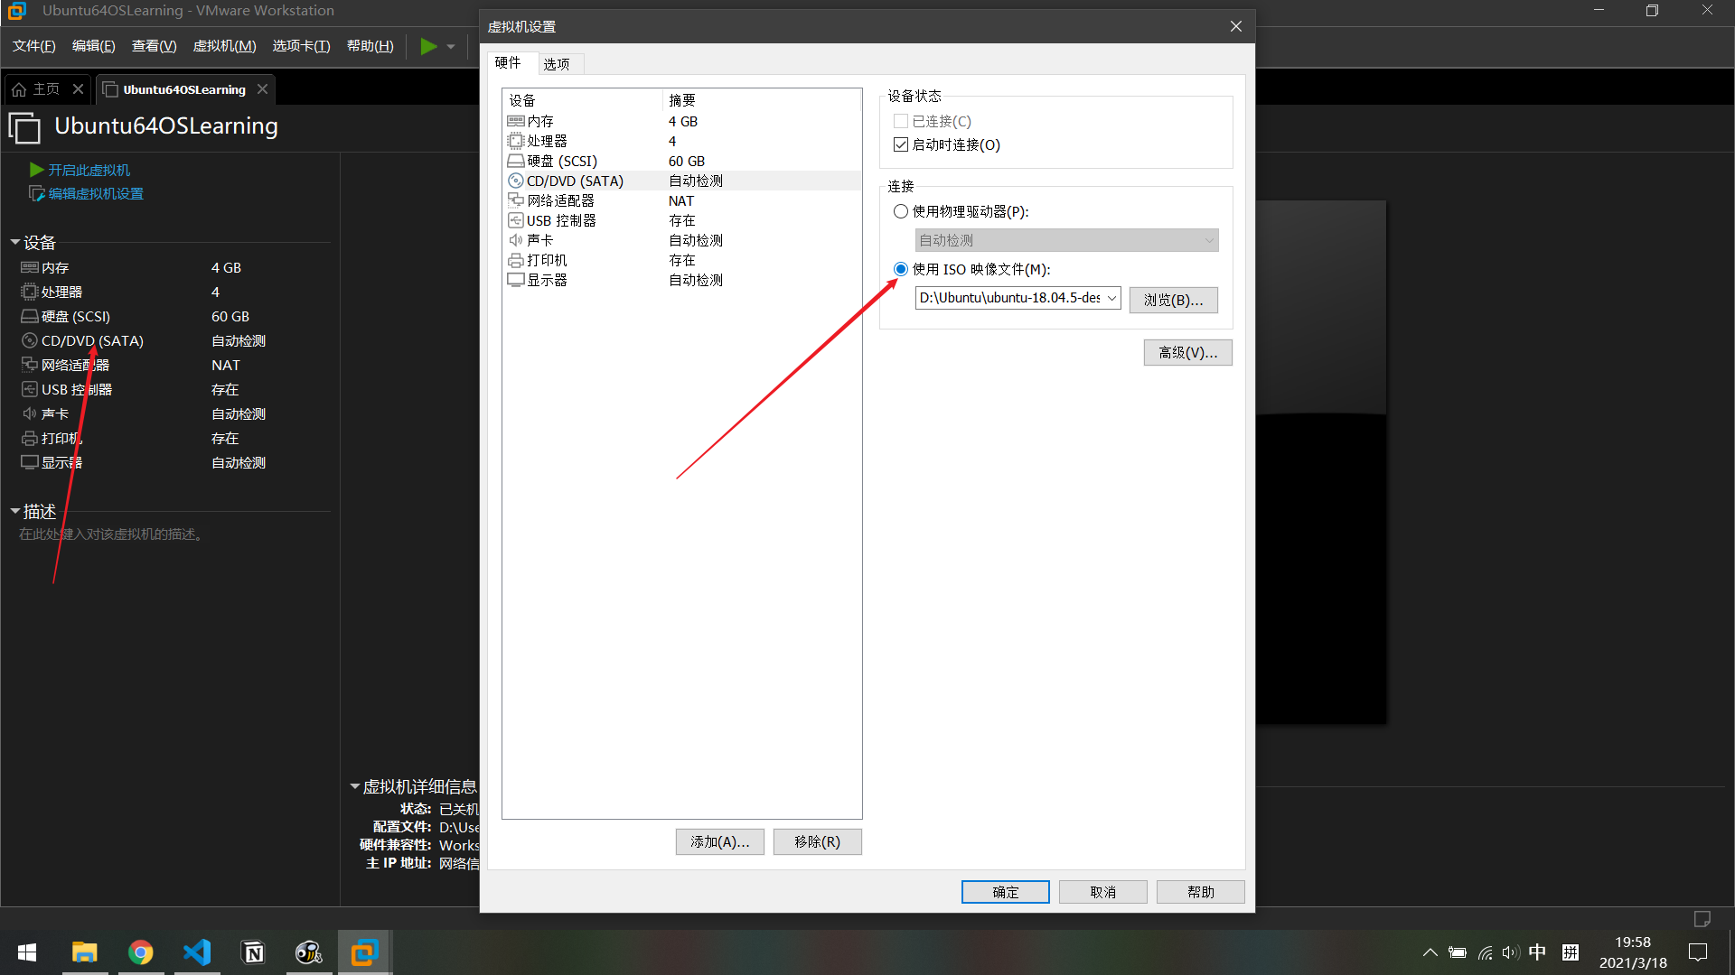Open Notion from the Windows taskbar
The image size is (1735, 975).
click(253, 952)
